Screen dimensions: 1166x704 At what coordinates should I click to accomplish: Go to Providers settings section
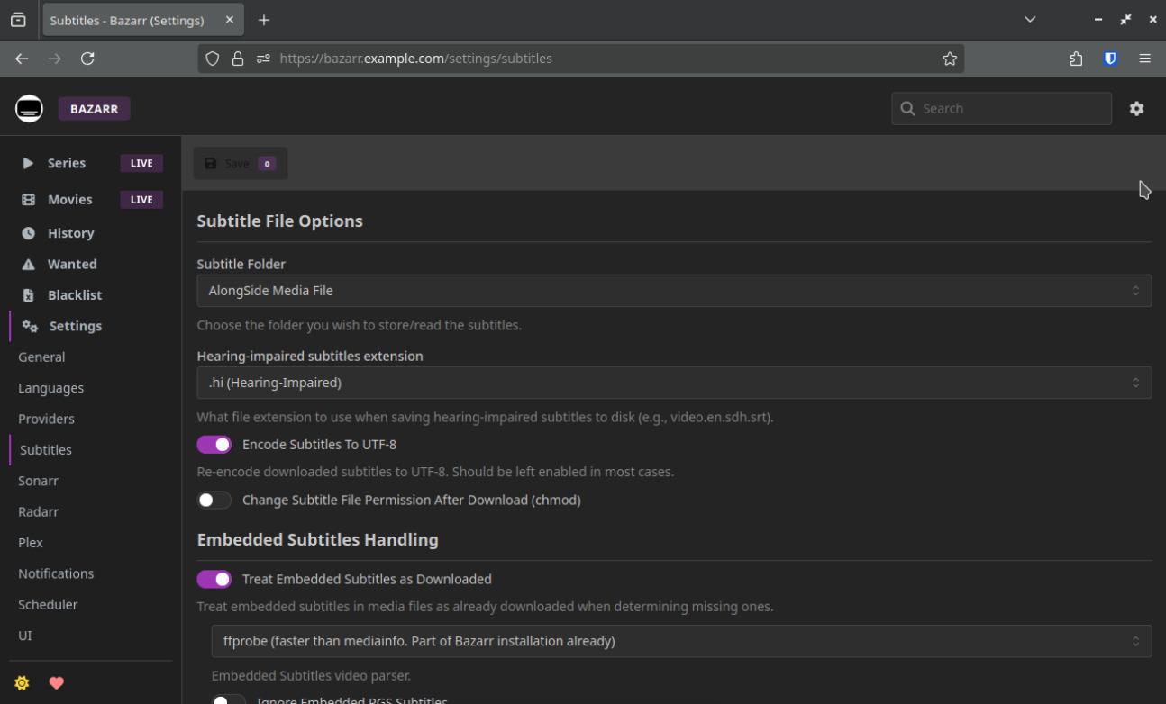click(x=46, y=419)
